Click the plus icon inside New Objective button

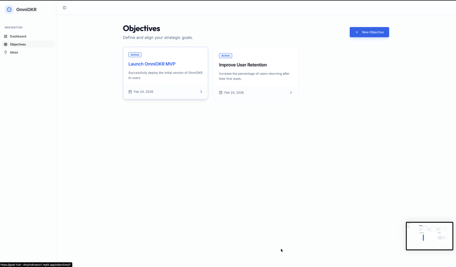pos(357,32)
